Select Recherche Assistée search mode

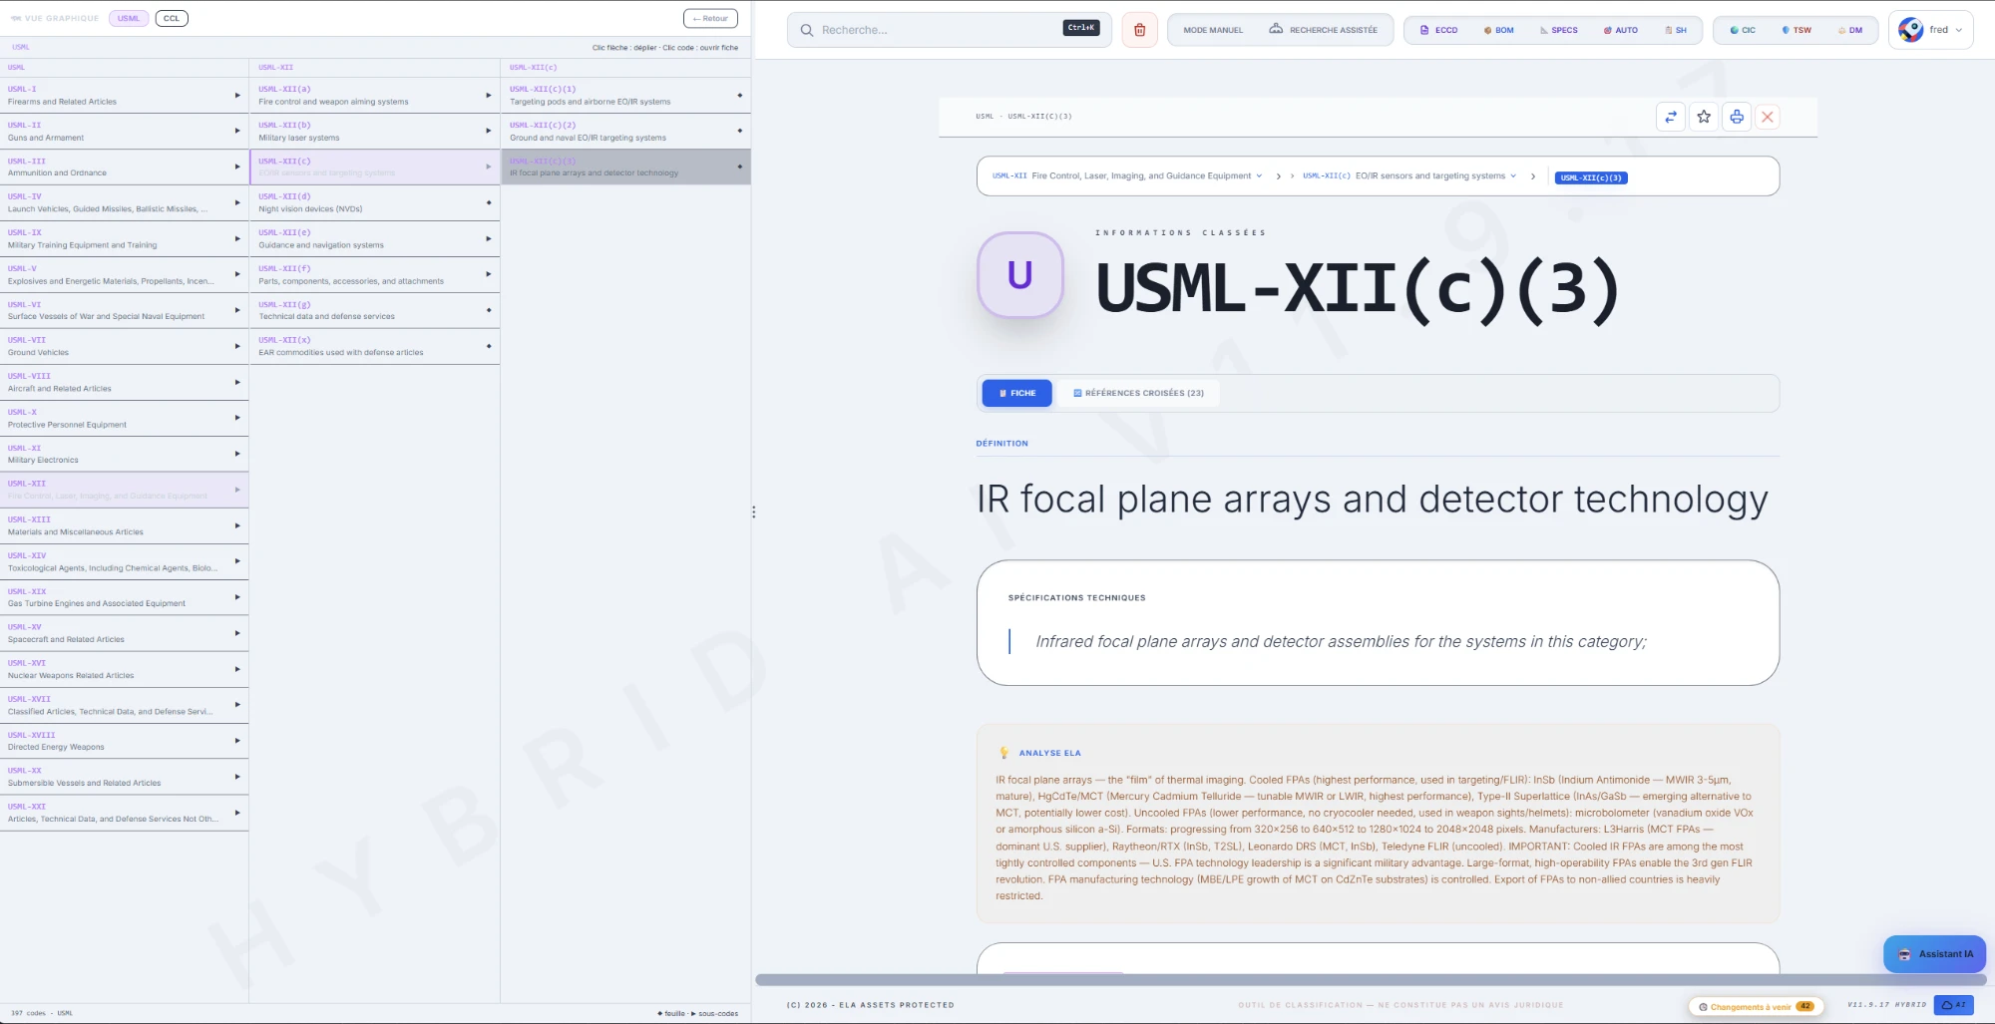pos(1323,30)
